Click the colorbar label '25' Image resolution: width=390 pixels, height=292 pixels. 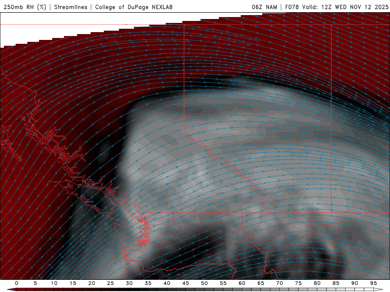[111, 283]
